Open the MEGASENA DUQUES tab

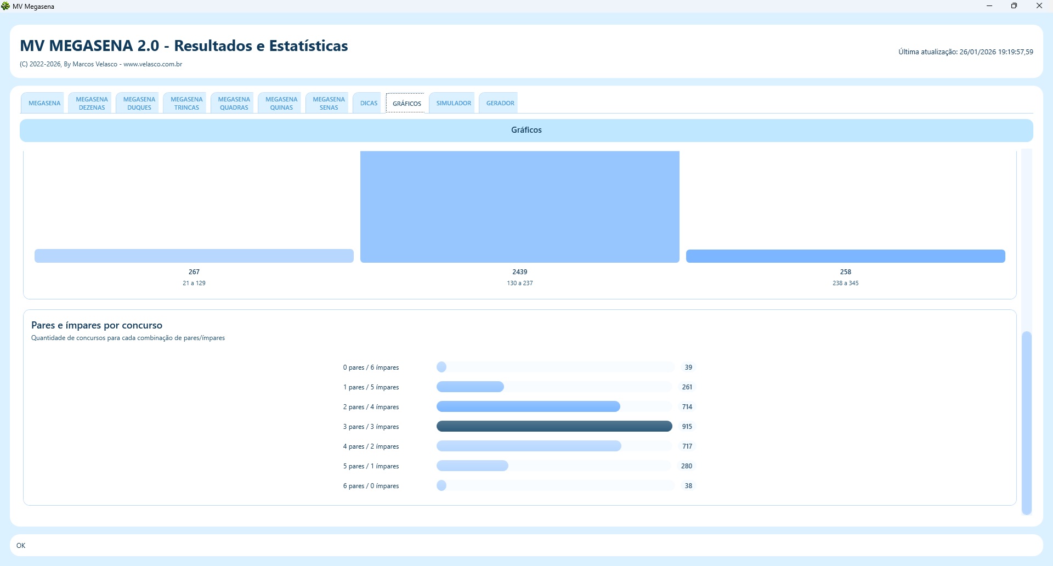[139, 103]
